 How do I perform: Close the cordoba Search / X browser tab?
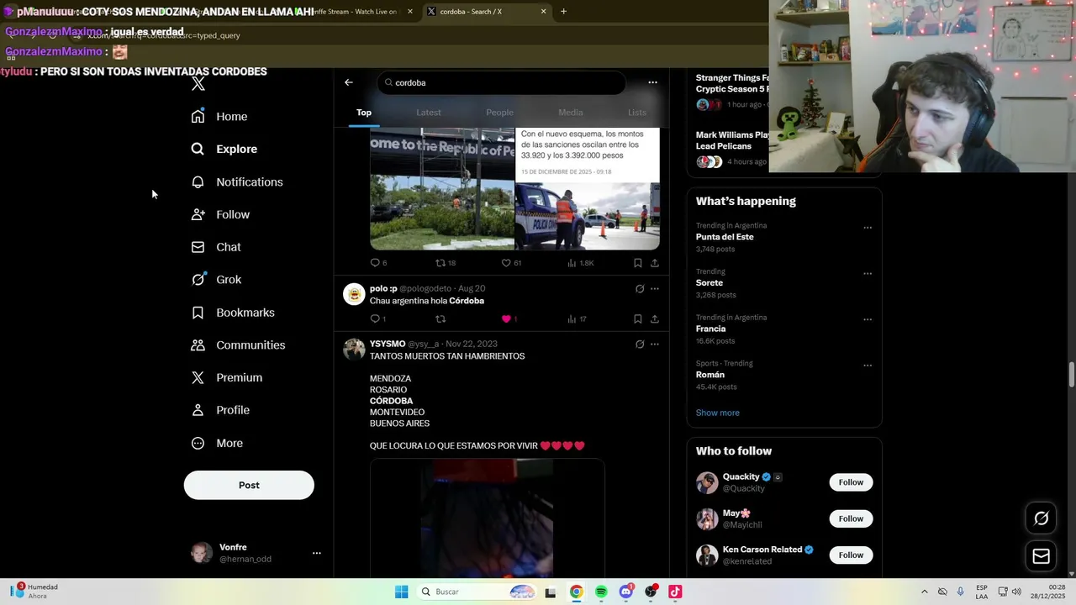(x=543, y=12)
